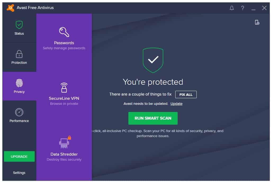Click the SecureLine VPN lock icon
The image size is (274, 185).
pyautogui.click(x=64, y=88)
